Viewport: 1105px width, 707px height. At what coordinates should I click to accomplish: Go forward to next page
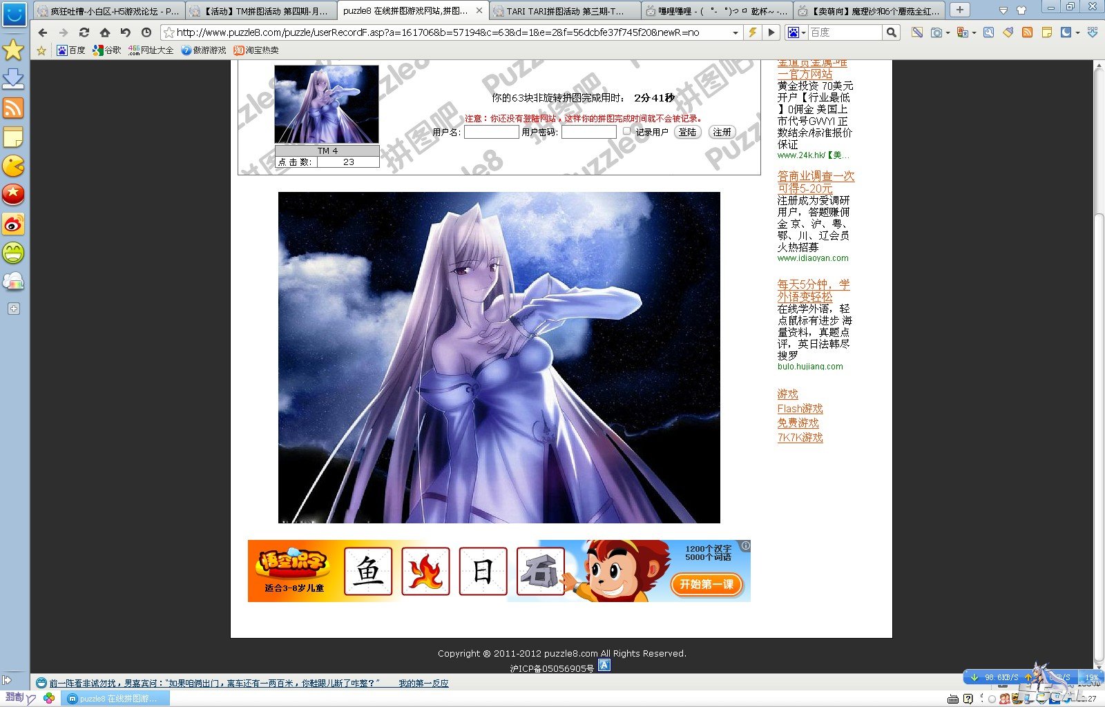(x=64, y=32)
